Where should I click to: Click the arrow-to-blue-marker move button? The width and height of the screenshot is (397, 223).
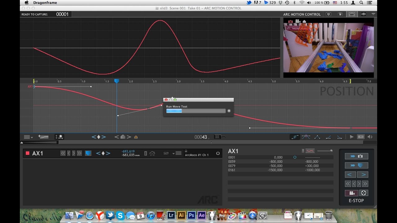coord(356,165)
